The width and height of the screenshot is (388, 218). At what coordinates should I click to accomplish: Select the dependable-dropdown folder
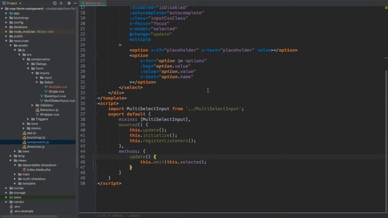point(39,165)
